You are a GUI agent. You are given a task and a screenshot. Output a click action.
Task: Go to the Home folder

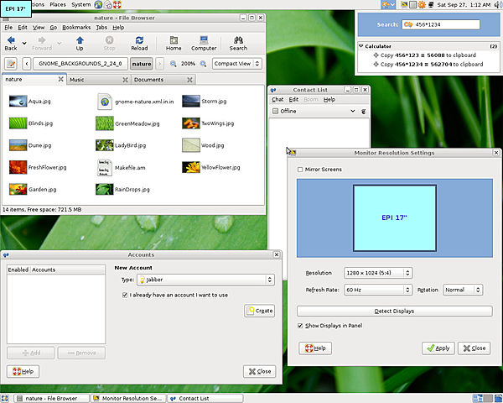click(x=174, y=44)
